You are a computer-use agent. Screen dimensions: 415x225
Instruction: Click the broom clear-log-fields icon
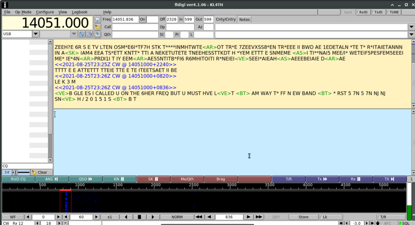point(97,27)
